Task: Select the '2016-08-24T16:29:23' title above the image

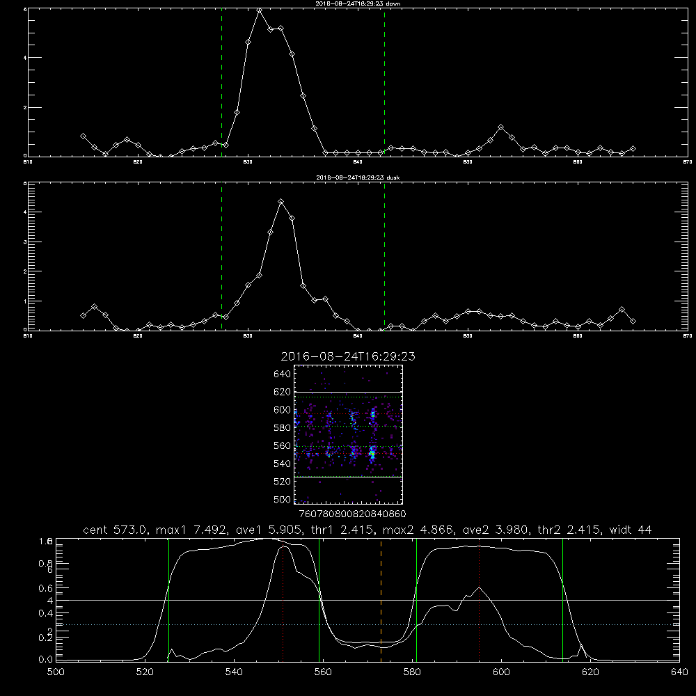Action: click(x=348, y=356)
